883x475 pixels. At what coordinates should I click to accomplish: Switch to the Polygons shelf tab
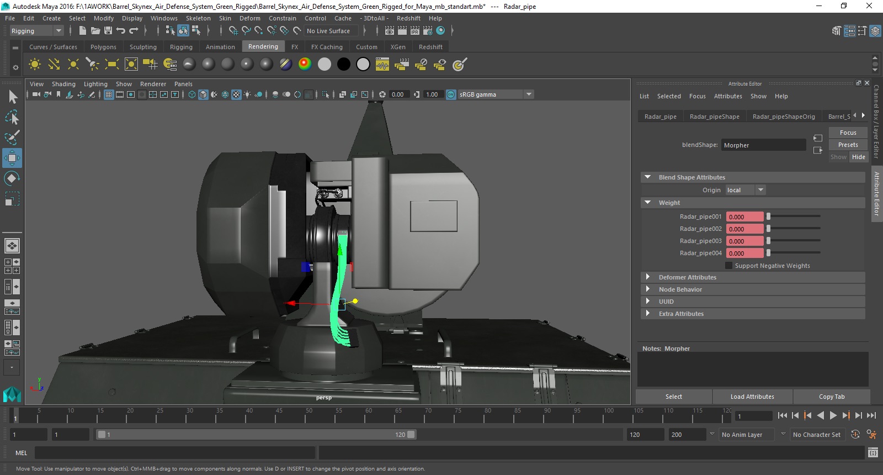click(x=103, y=47)
